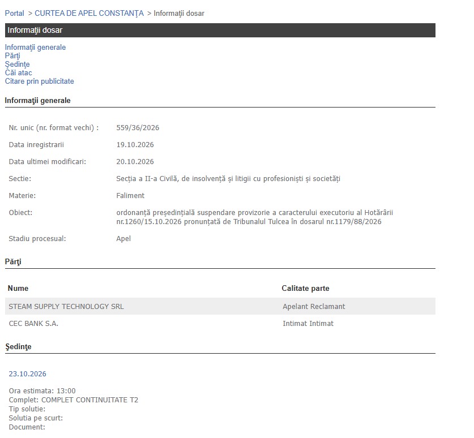The height and width of the screenshot is (438, 474).
Task: Open the Căi atac link
Action: click(19, 72)
